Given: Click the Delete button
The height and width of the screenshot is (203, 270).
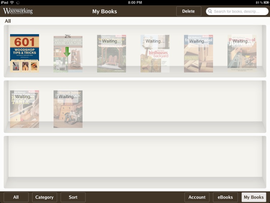Looking at the screenshot, I should (189, 11).
